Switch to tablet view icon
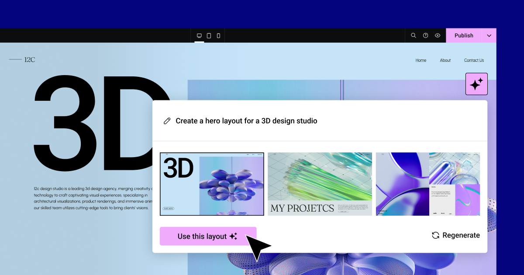The width and height of the screenshot is (524, 275). point(209,36)
